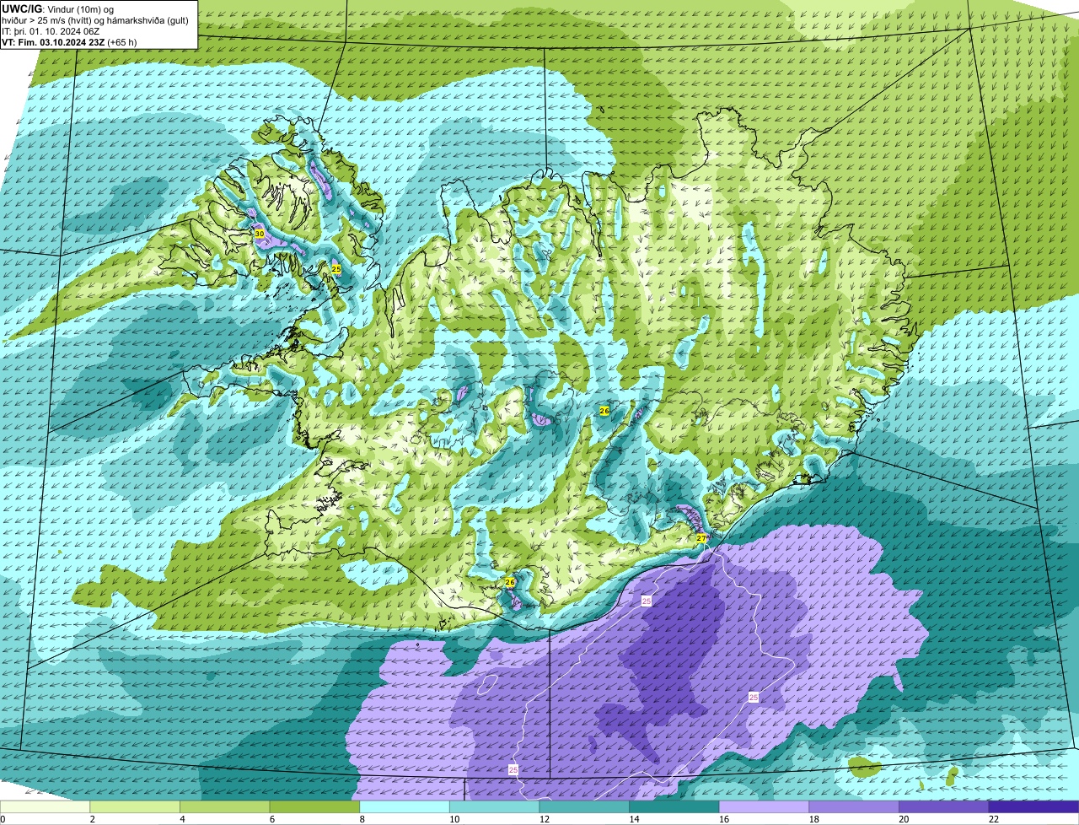
Task: Select the 12–14 m/s teal legend swatch
Action: click(584, 806)
